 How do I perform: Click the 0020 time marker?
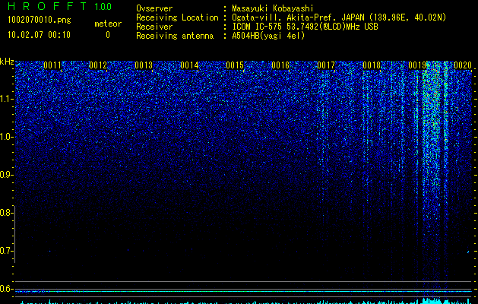463,65
